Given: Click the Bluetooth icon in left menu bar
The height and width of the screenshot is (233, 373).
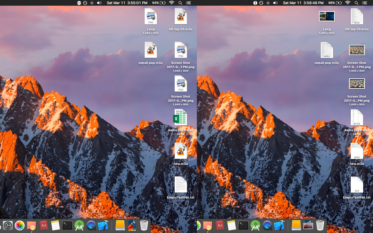Looking at the screenshot, I should (92, 3).
